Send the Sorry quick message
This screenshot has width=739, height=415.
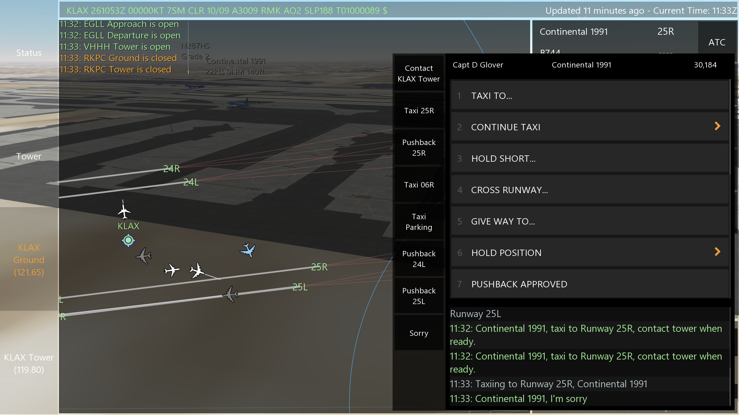pyautogui.click(x=419, y=333)
